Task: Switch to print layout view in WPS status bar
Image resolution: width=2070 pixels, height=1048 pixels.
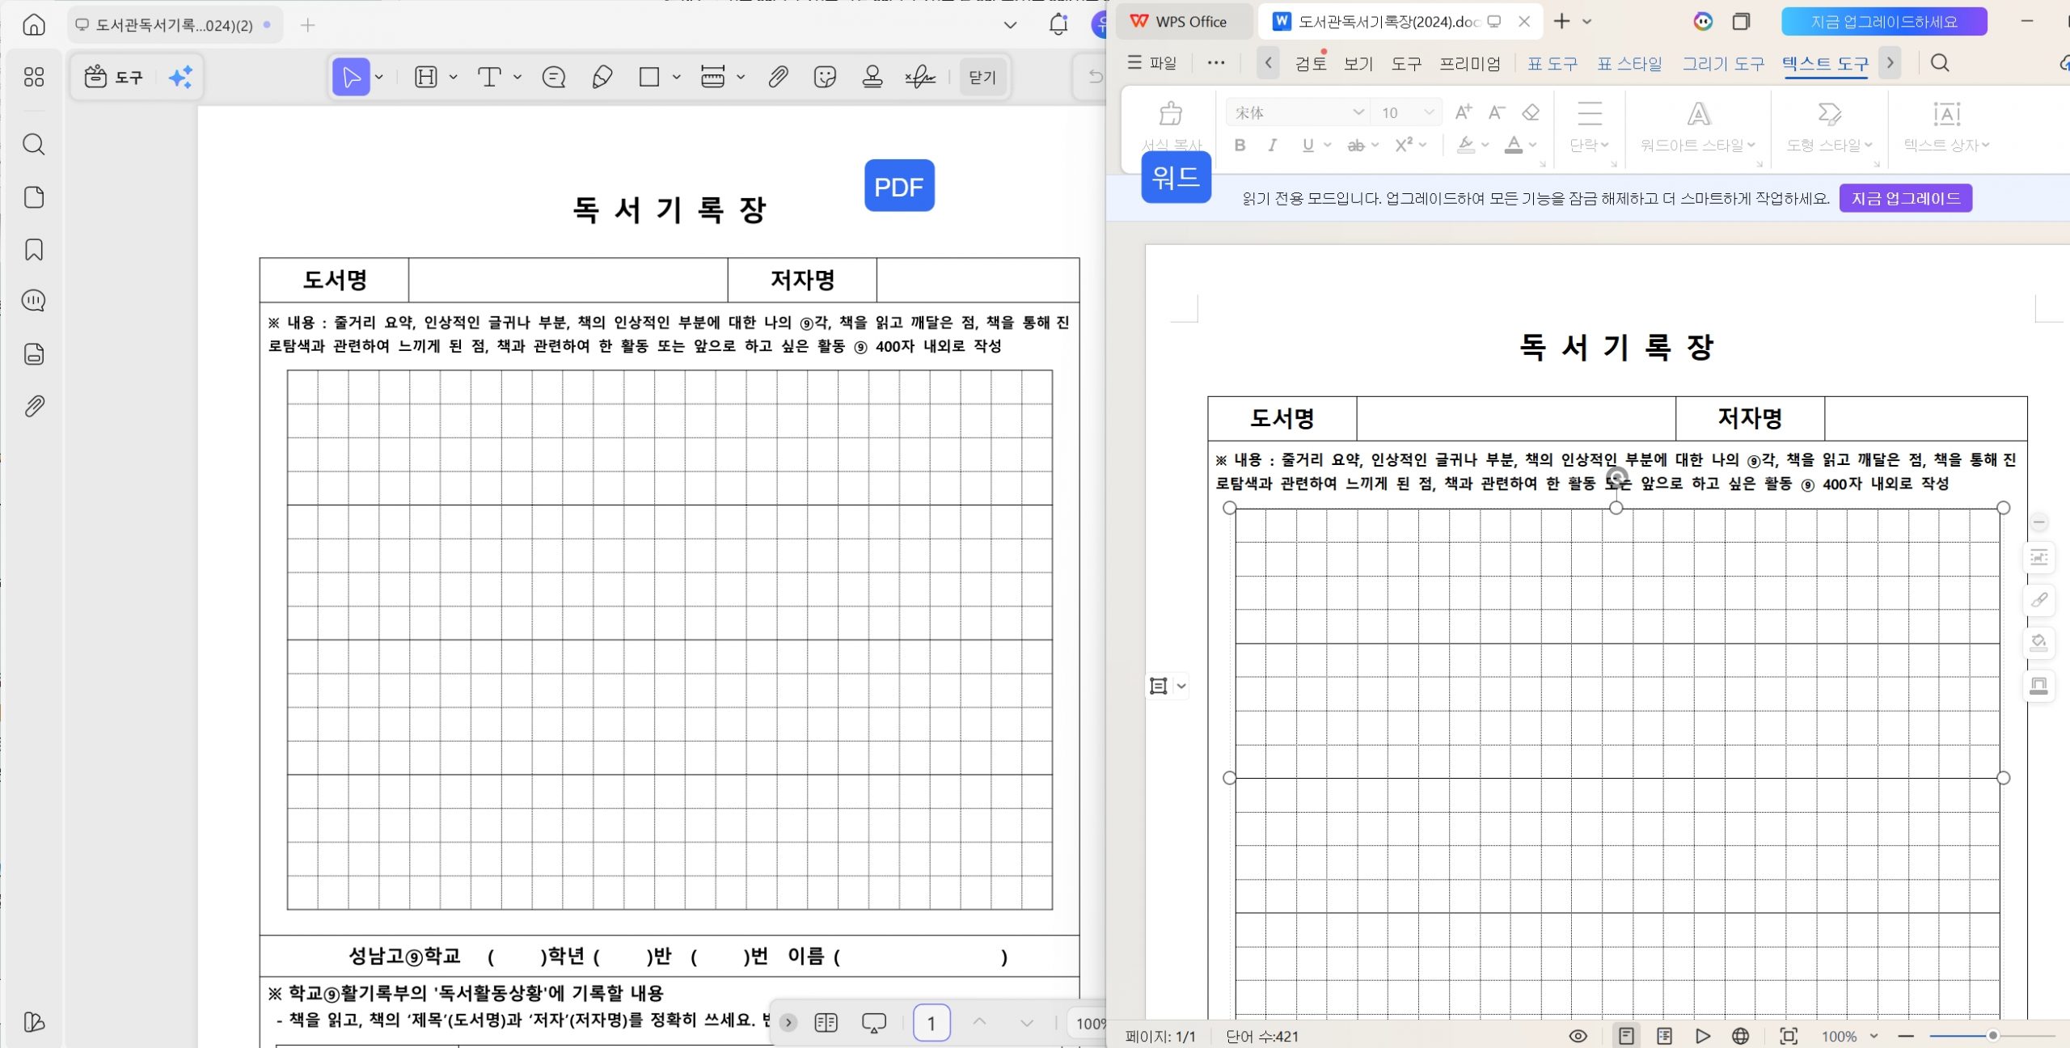Action: [1626, 1036]
